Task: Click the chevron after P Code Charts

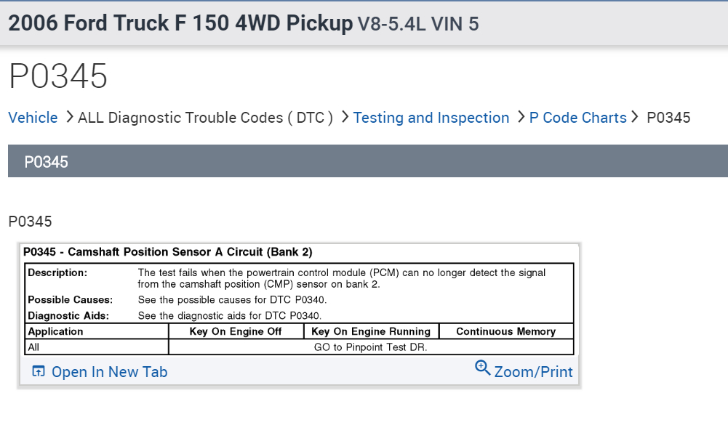Action: (636, 117)
